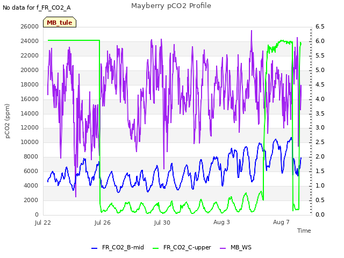Click the 3.5 right axis label
This screenshot has width=344, height=258.
point(320,113)
